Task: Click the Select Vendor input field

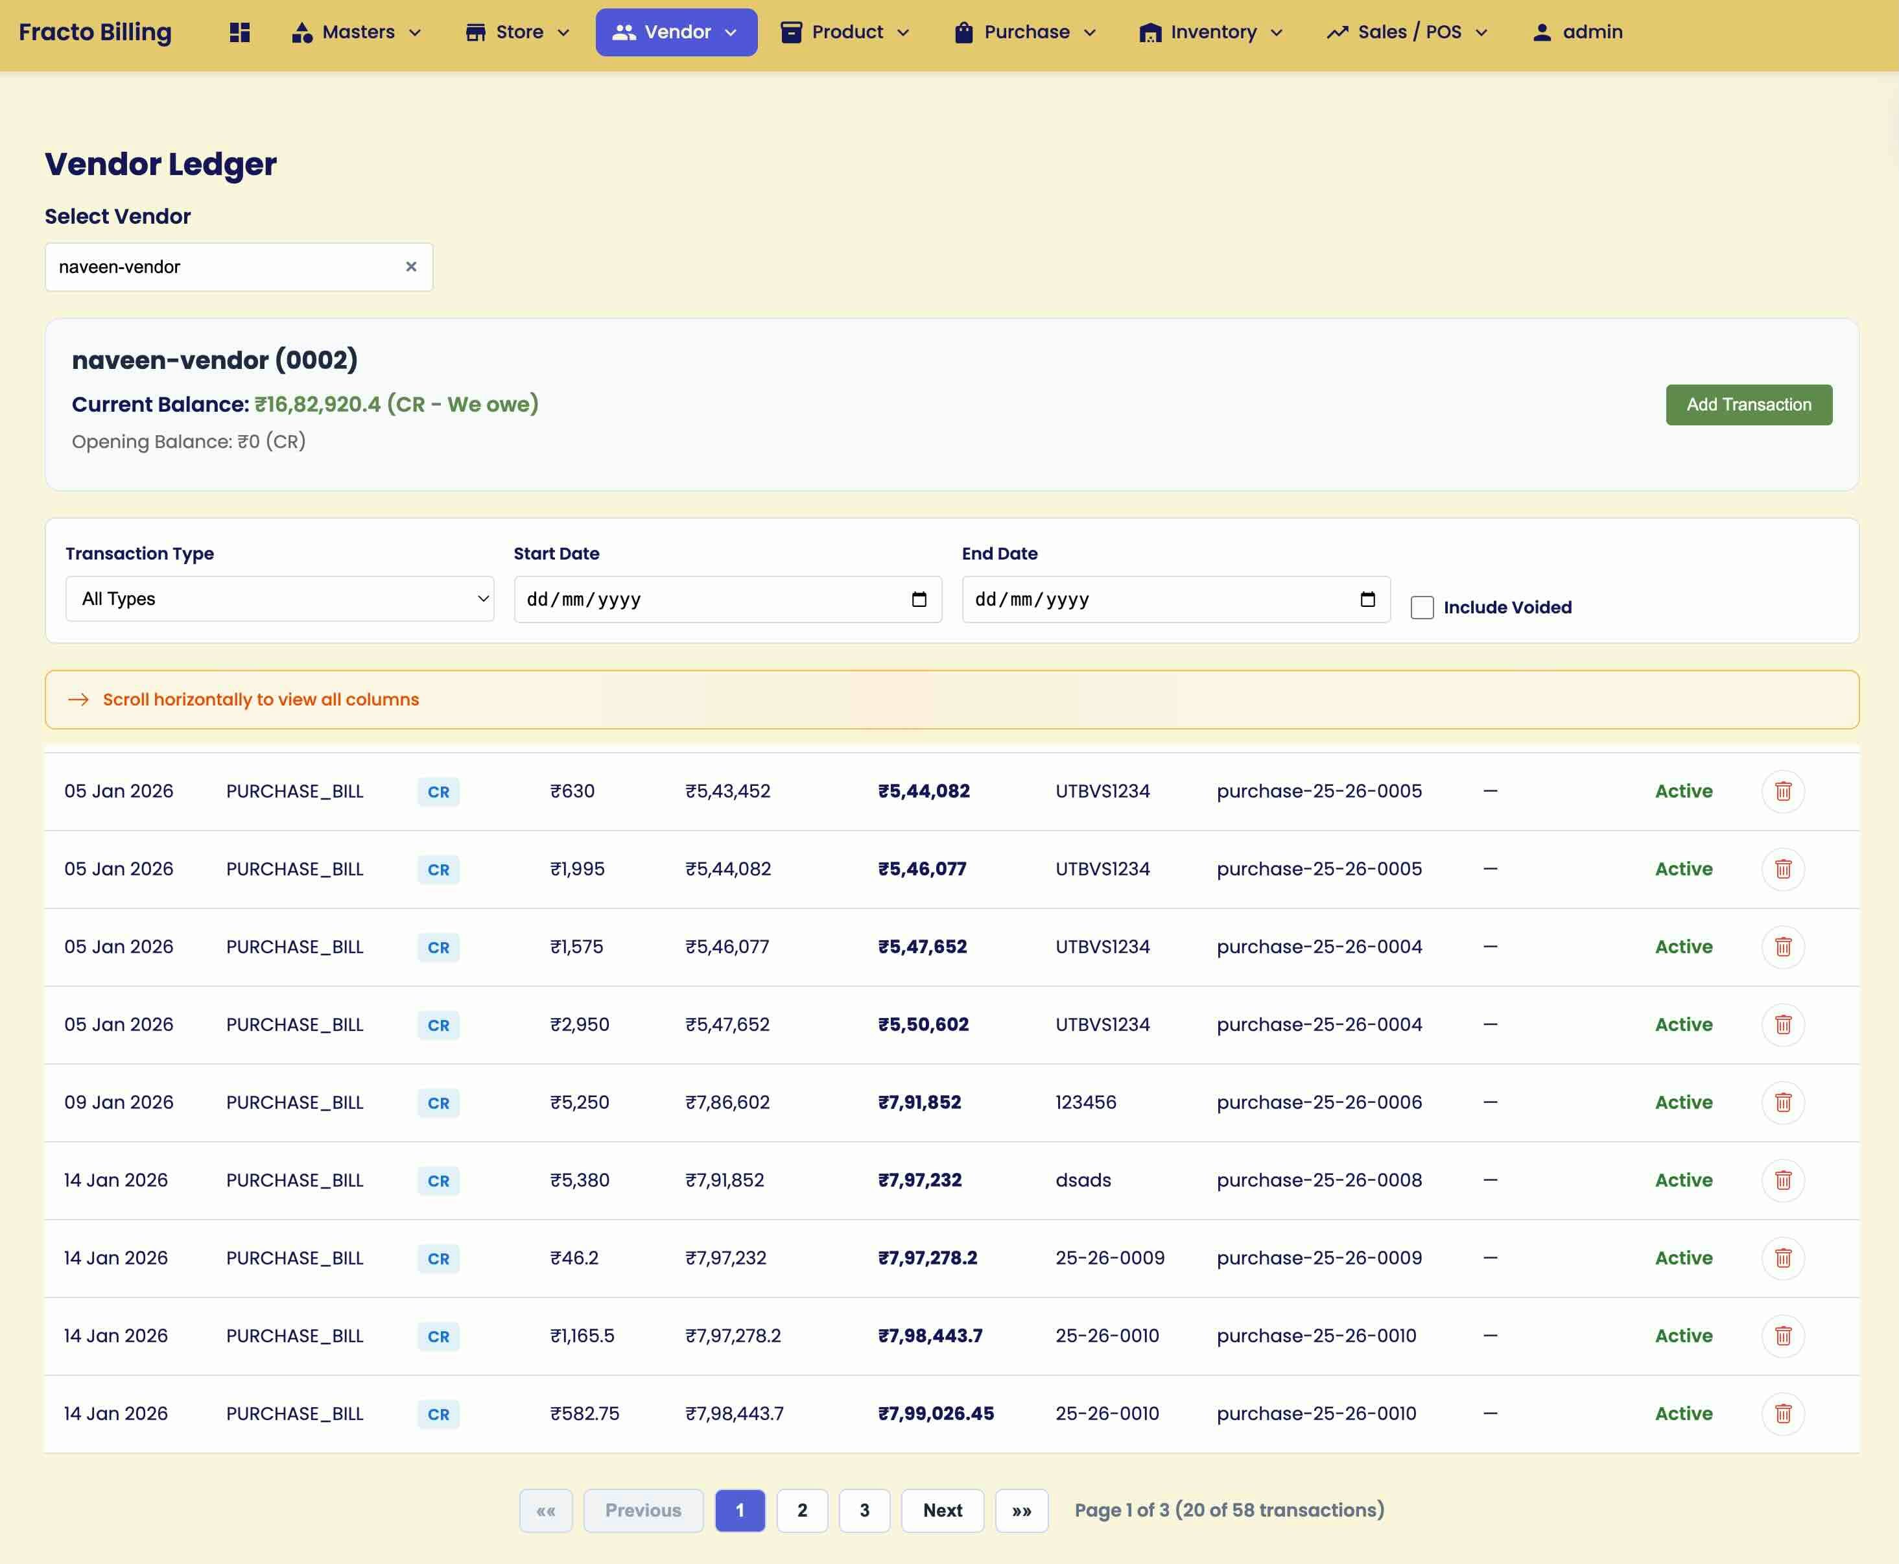Action: coord(225,267)
